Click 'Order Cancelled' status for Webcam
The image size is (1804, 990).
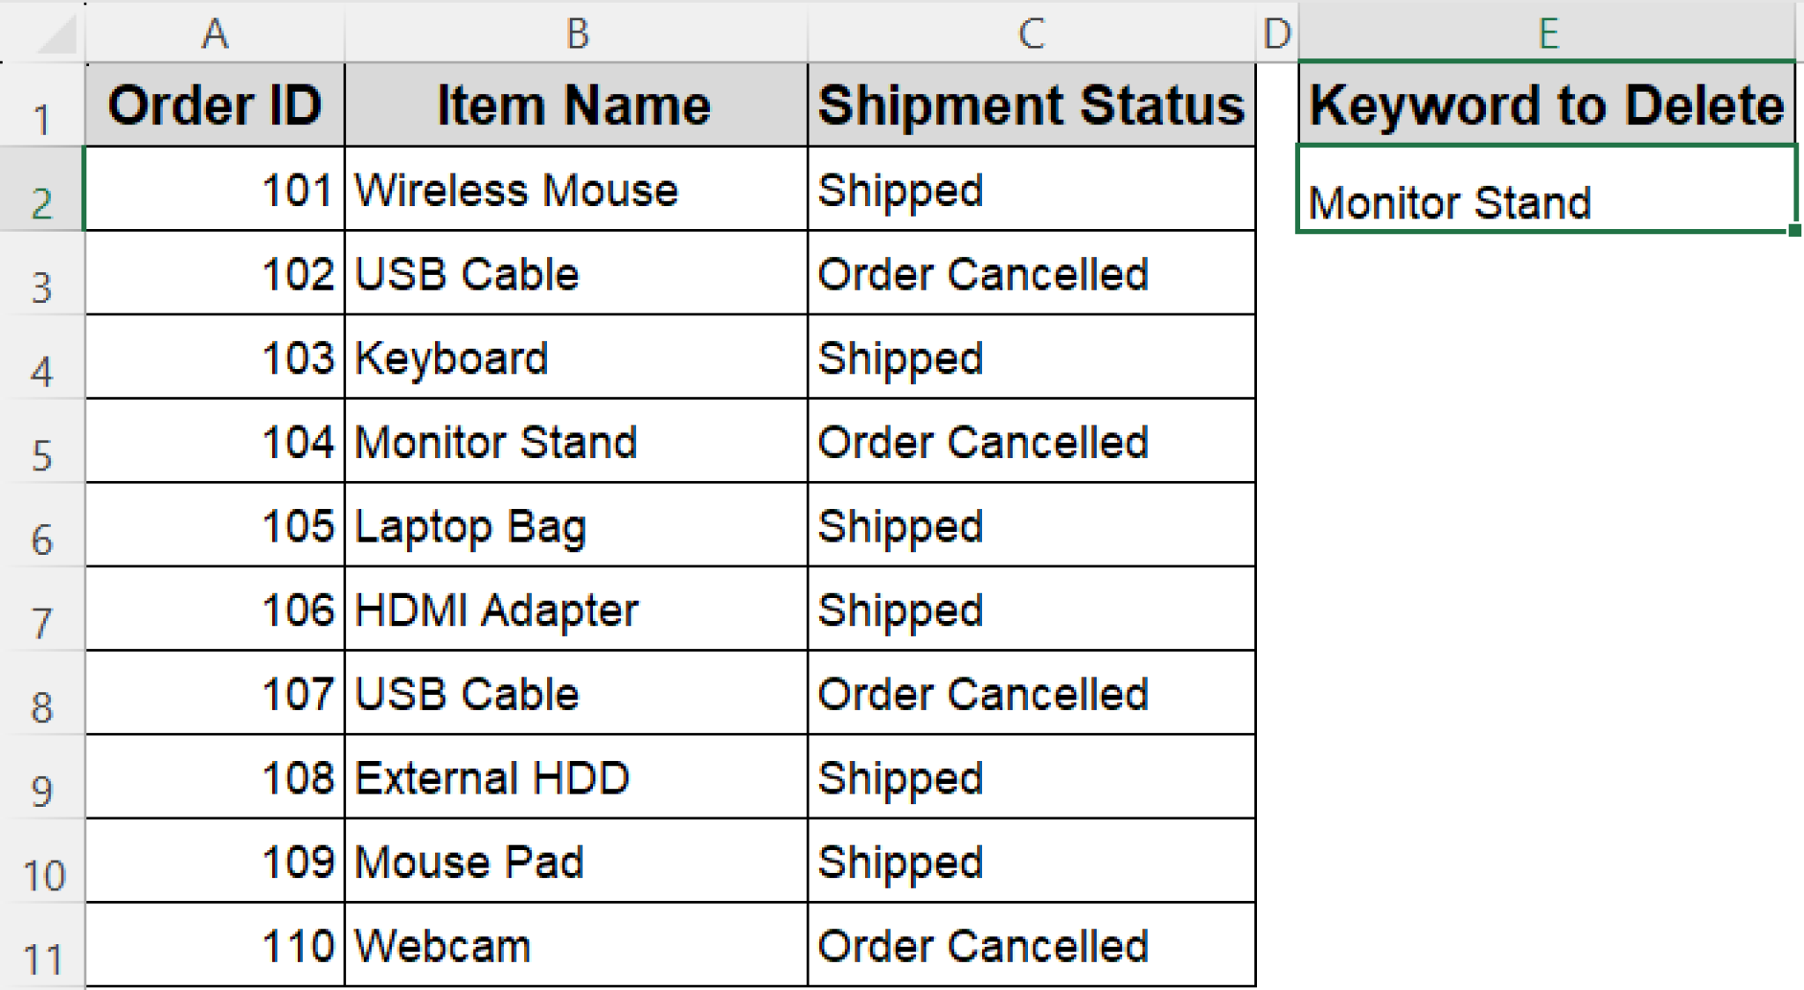1031,946
